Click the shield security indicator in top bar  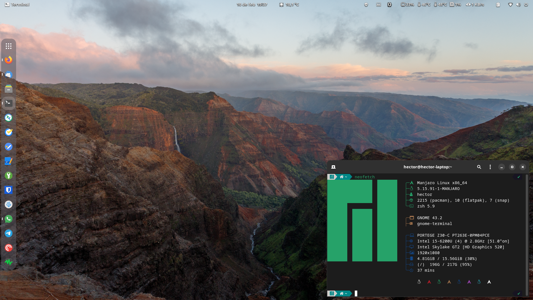366,4
